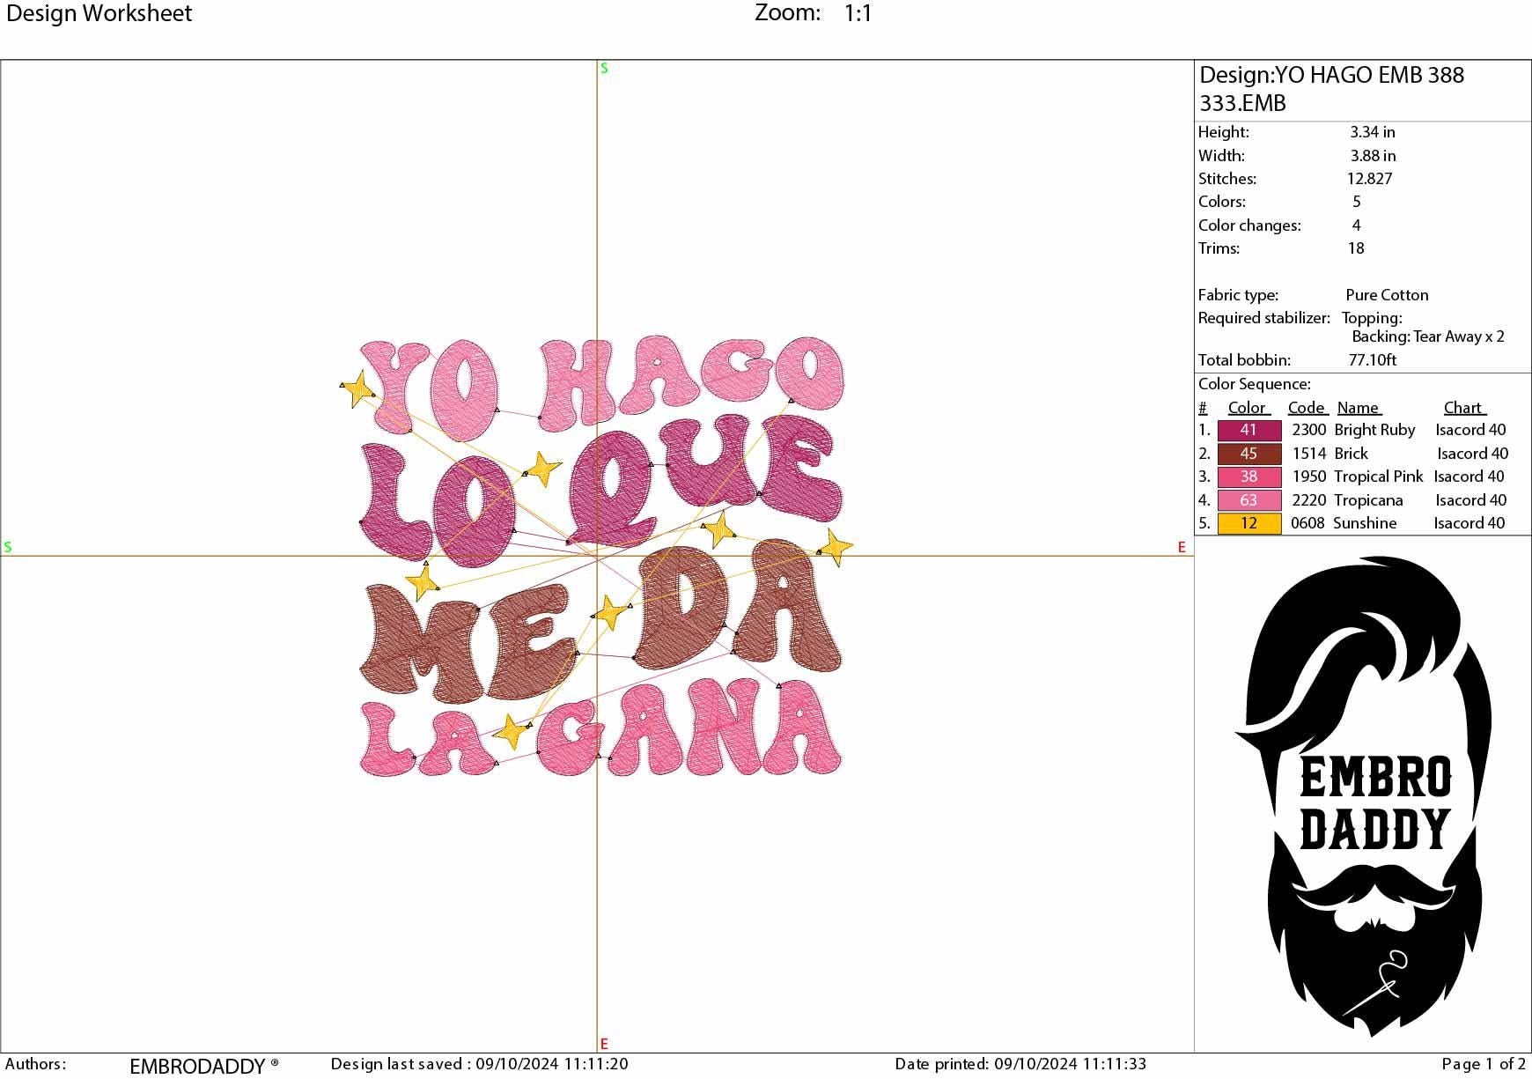Click the green 'S' marker at top of canvas
Viewport: 1532px width, 1079px height.
tap(604, 68)
